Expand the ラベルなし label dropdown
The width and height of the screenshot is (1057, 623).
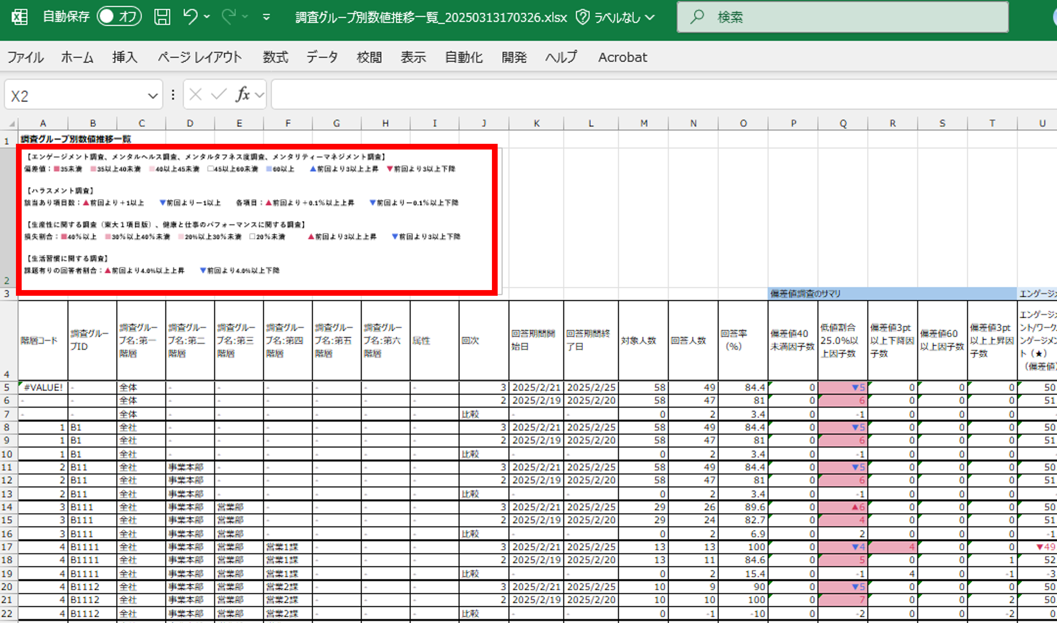point(650,18)
